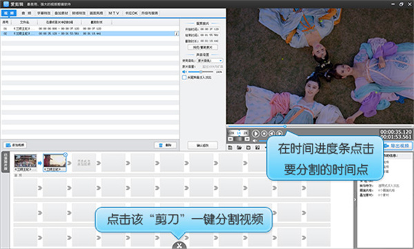Viewport: 414px width, 249px height.
Task: Click the speaker icon beside 原片音量 slider
Action: 184,72
